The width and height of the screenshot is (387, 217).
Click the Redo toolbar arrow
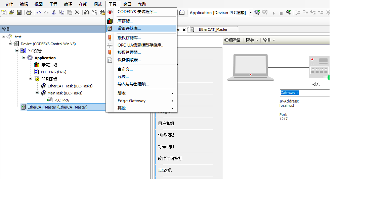[x=46, y=12]
